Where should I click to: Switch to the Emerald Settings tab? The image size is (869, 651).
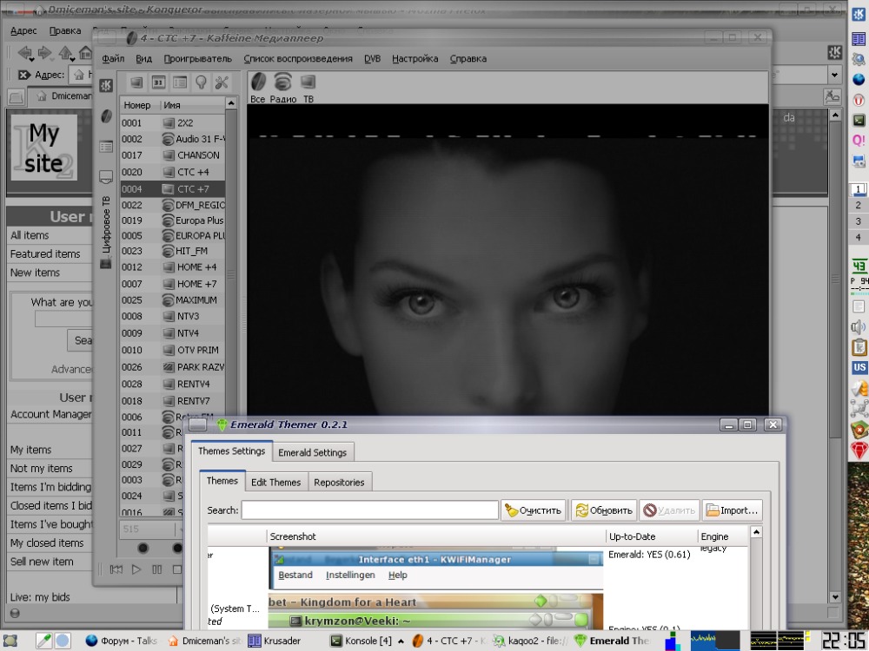click(x=313, y=452)
